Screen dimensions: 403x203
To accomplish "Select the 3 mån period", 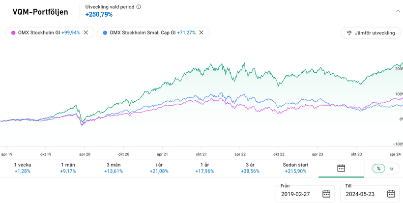I will [x=114, y=168].
